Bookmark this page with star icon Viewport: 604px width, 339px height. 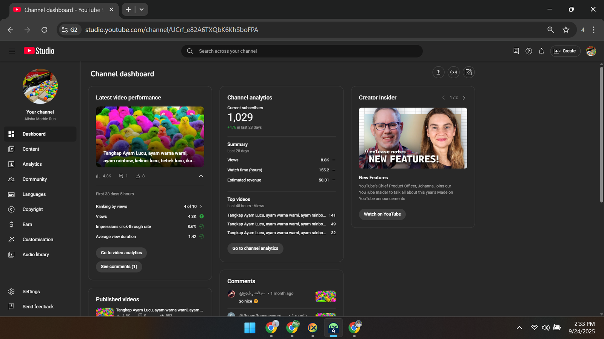tap(565, 30)
